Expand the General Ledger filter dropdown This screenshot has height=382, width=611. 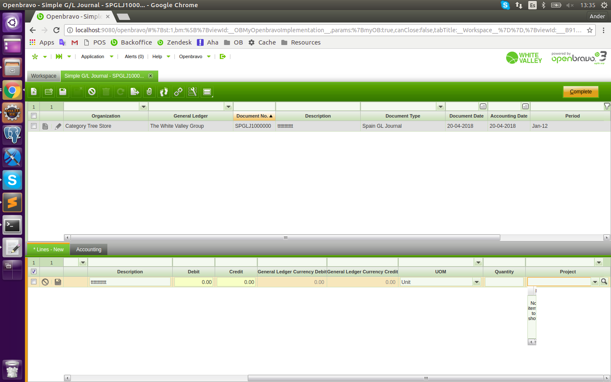228,107
